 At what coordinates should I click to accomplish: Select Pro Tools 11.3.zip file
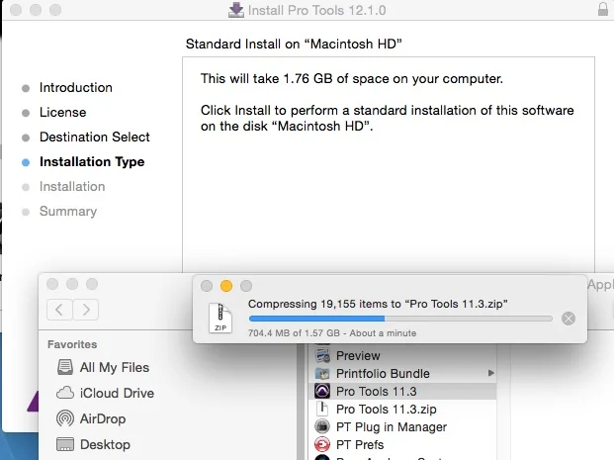(402, 410)
